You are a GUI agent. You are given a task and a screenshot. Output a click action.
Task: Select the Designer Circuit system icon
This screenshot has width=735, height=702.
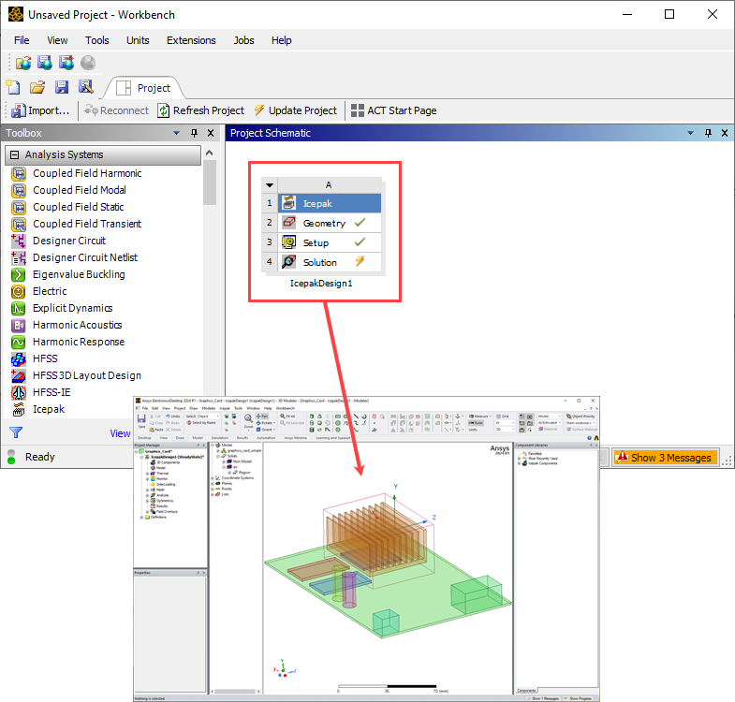coord(19,241)
